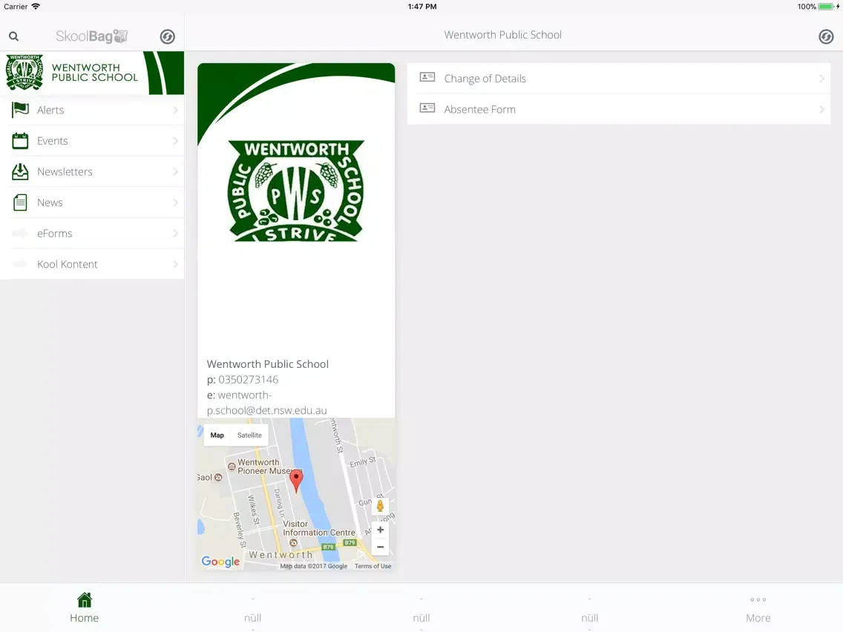Click Map data ©2017 Google text
843x632 pixels.
pyautogui.click(x=313, y=566)
